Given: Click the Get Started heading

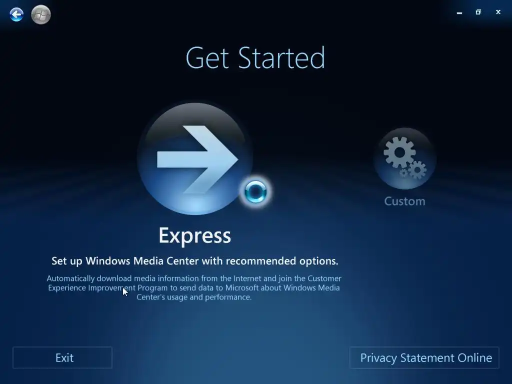Looking at the screenshot, I should point(255,58).
